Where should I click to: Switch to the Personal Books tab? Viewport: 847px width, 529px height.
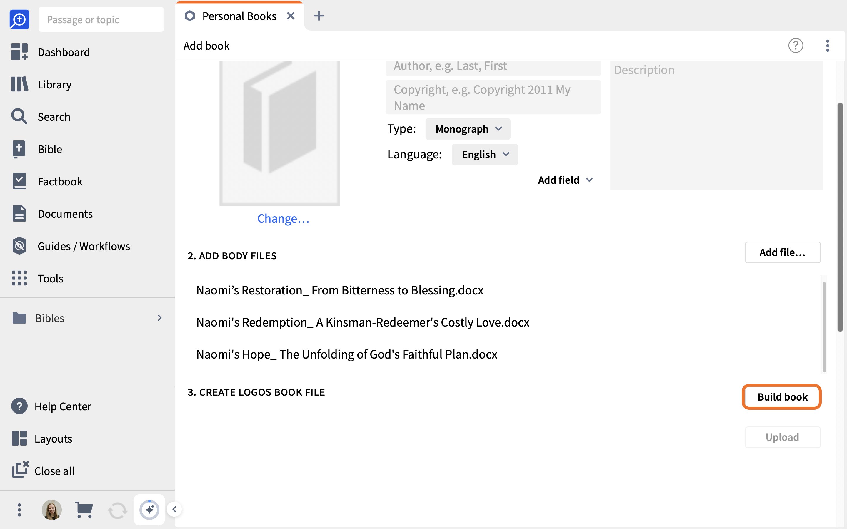click(239, 16)
